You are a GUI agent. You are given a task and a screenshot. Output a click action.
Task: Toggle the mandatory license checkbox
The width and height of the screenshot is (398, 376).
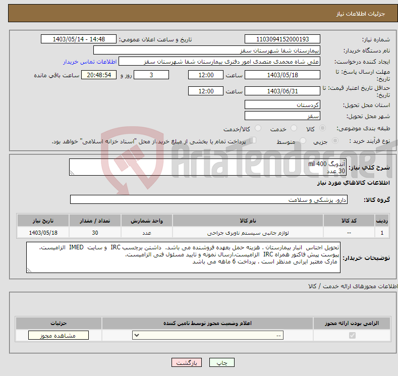(352, 336)
